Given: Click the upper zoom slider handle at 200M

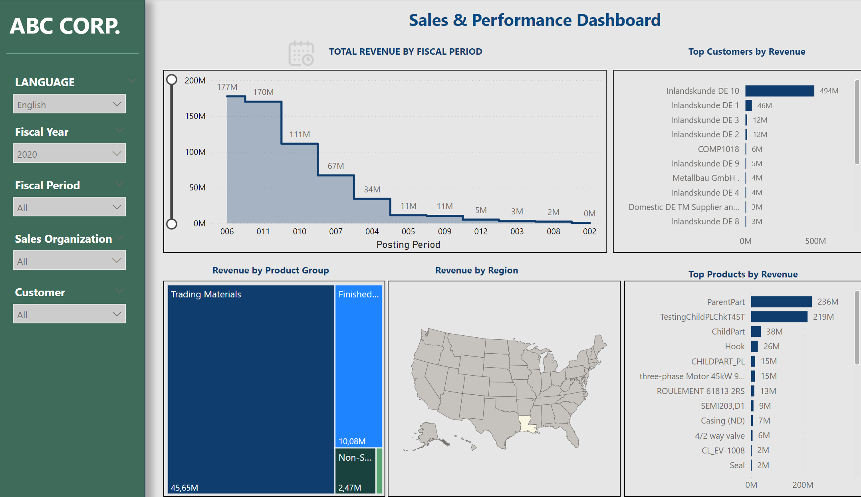Looking at the screenshot, I should click(172, 80).
